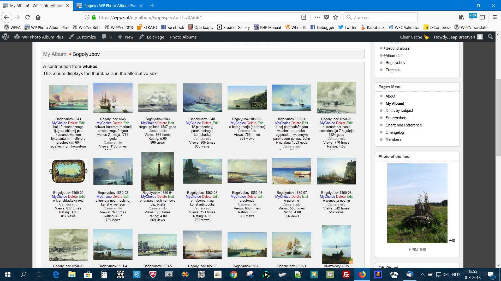Bookmark this page with the star
The width and height of the screenshot is (501, 281).
coord(336,17)
